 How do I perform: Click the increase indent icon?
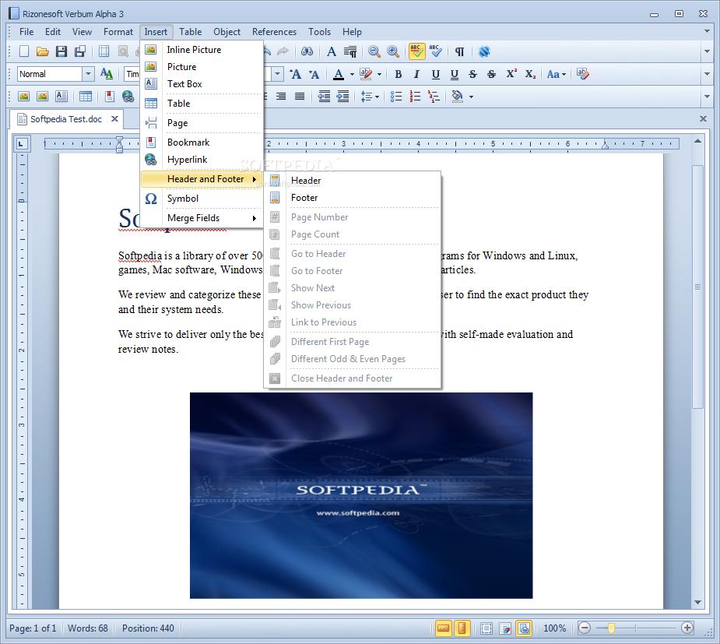(343, 97)
